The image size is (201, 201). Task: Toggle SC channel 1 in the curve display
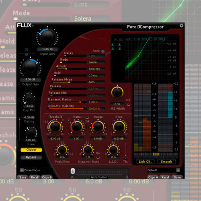point(119,45)
